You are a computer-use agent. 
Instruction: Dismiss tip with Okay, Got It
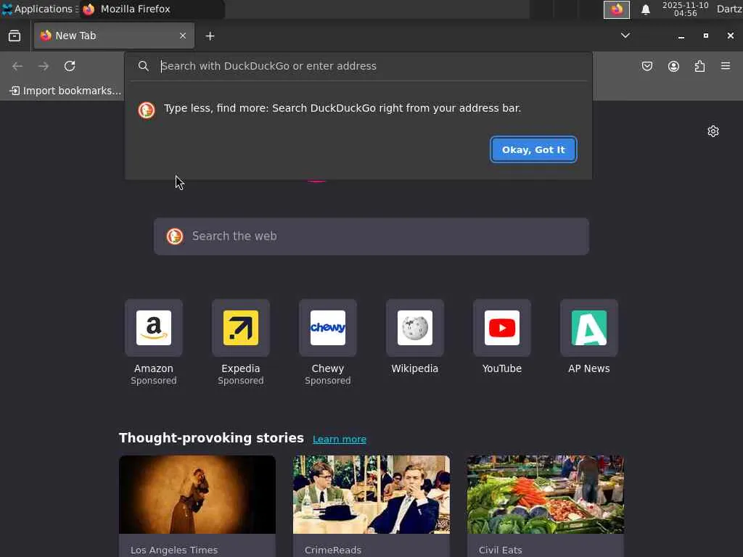pos(533,149)
